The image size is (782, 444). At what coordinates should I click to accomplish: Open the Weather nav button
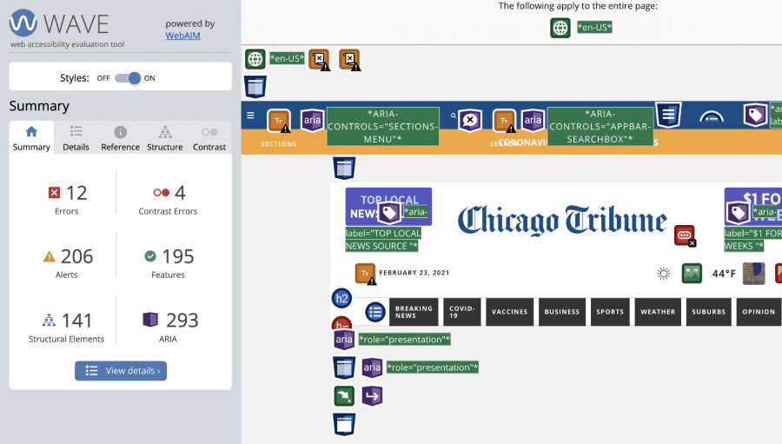pyautogui.click(x=658, y=312)
